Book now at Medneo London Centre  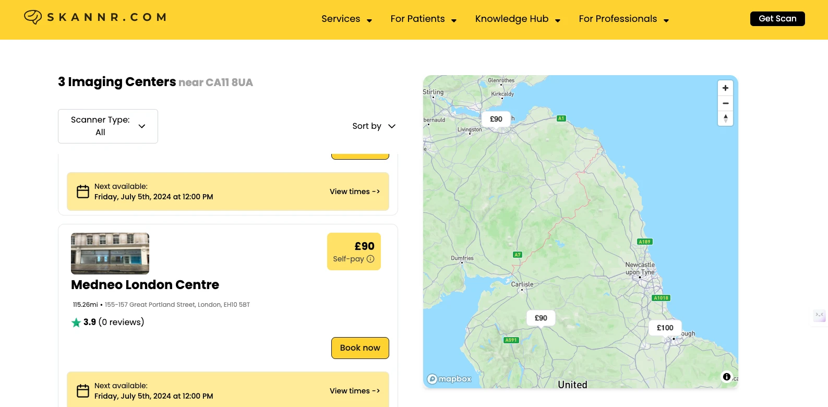360,348
